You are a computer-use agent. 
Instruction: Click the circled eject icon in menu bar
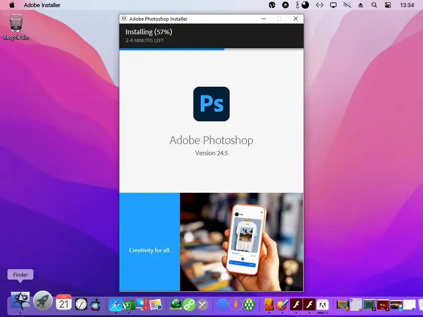285,5
